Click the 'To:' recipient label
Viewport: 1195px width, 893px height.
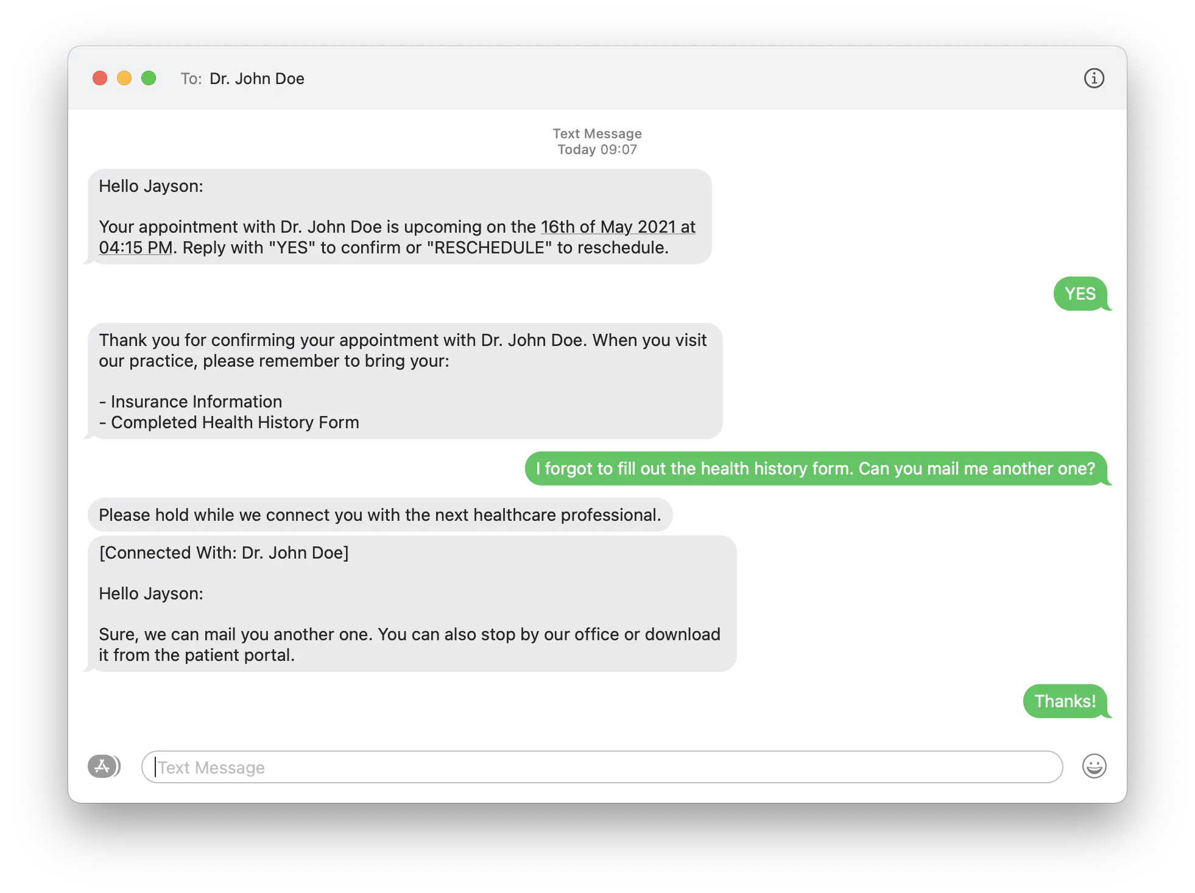click(191, 79)
